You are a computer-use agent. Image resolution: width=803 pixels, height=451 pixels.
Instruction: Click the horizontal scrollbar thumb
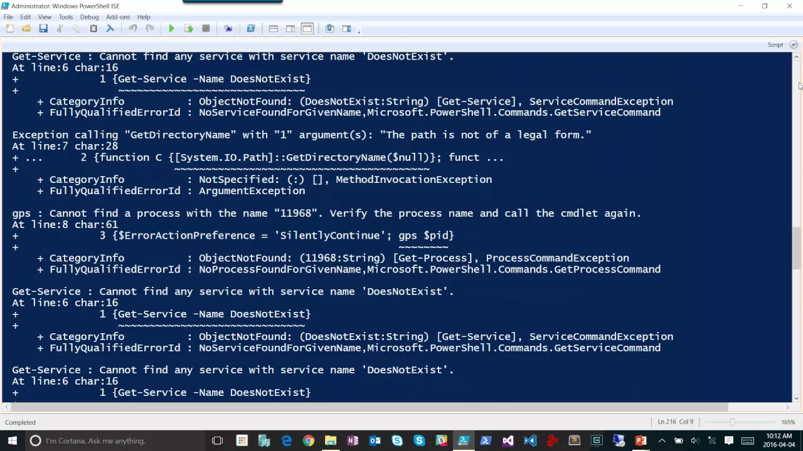click(x=370, y=407)
